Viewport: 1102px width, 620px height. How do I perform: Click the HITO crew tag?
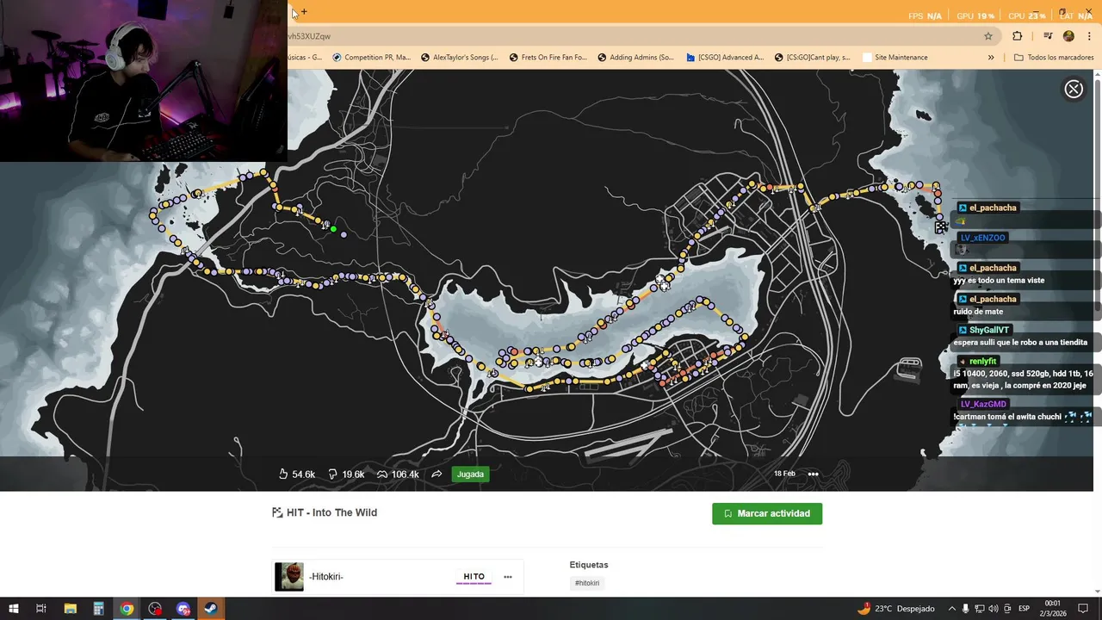pyautogui.click(x=474, y=577)
